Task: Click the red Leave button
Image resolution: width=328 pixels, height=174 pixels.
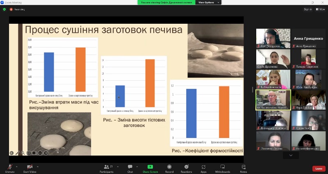Action: coord(319,169)
